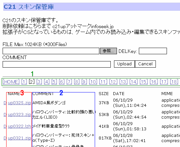The height and width of the screenshot is (147, 180).
Task: Click the MIME column header
Action: point(167,94)
